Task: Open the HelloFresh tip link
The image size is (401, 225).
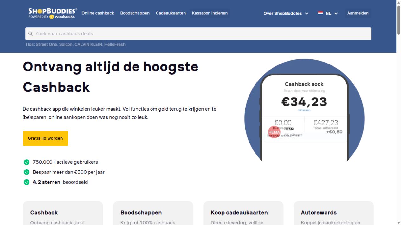Action: 115,44
